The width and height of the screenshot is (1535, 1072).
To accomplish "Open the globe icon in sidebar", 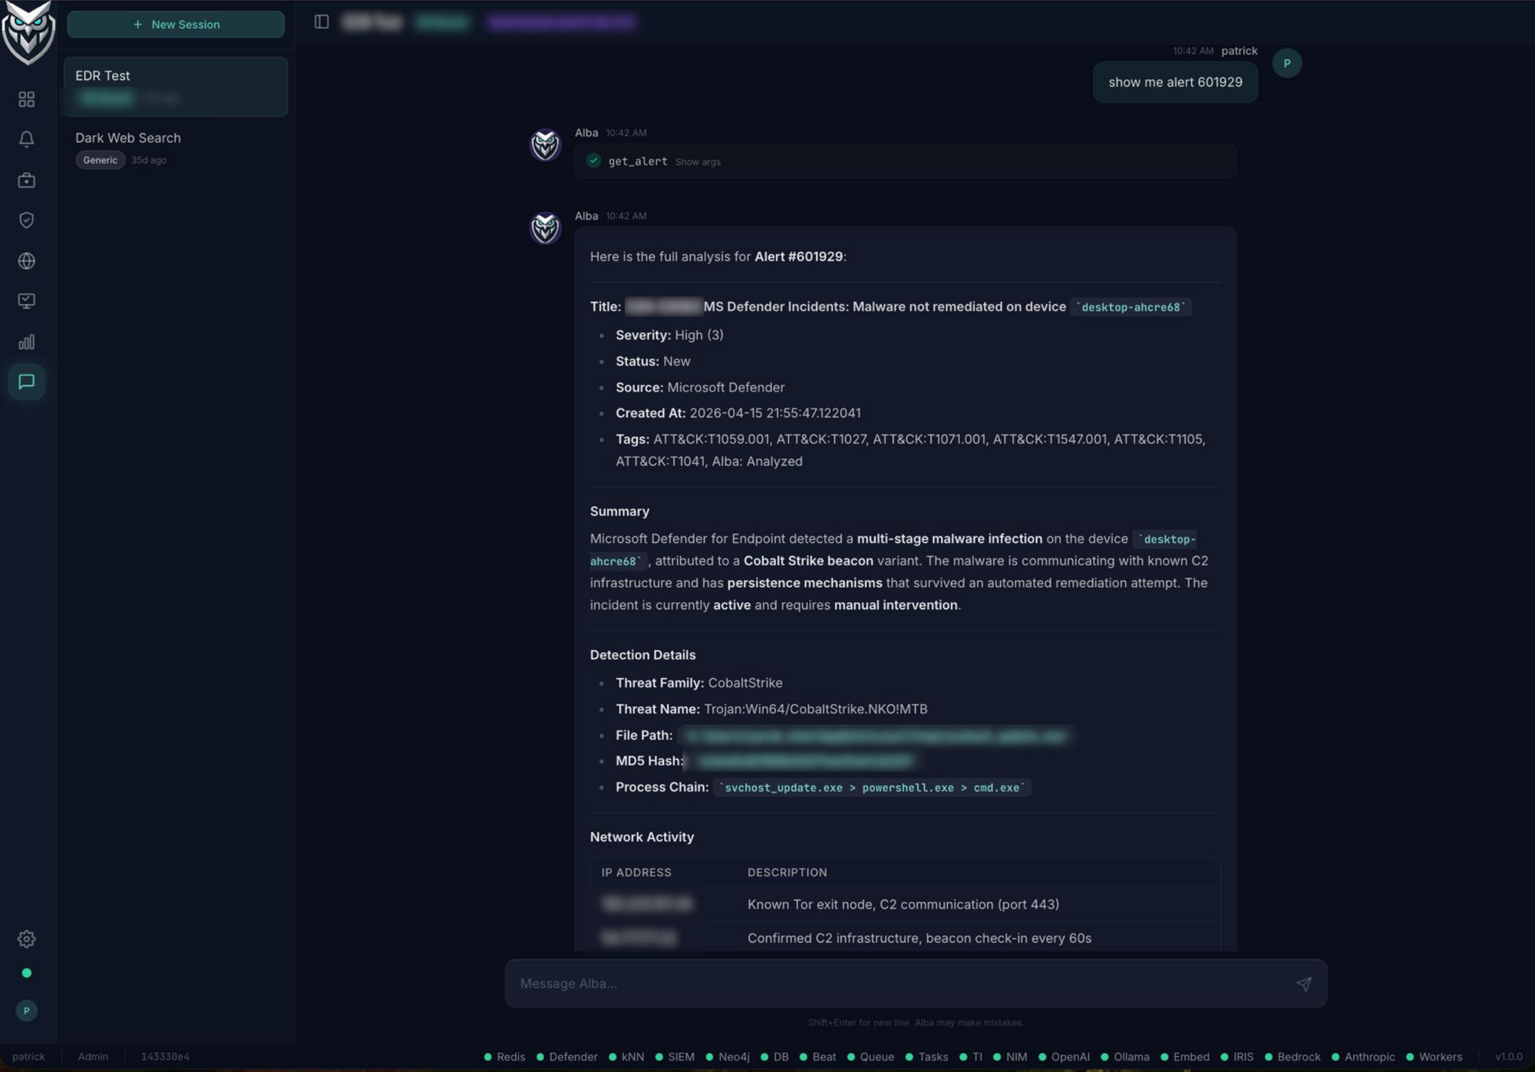I will (27, 261).
